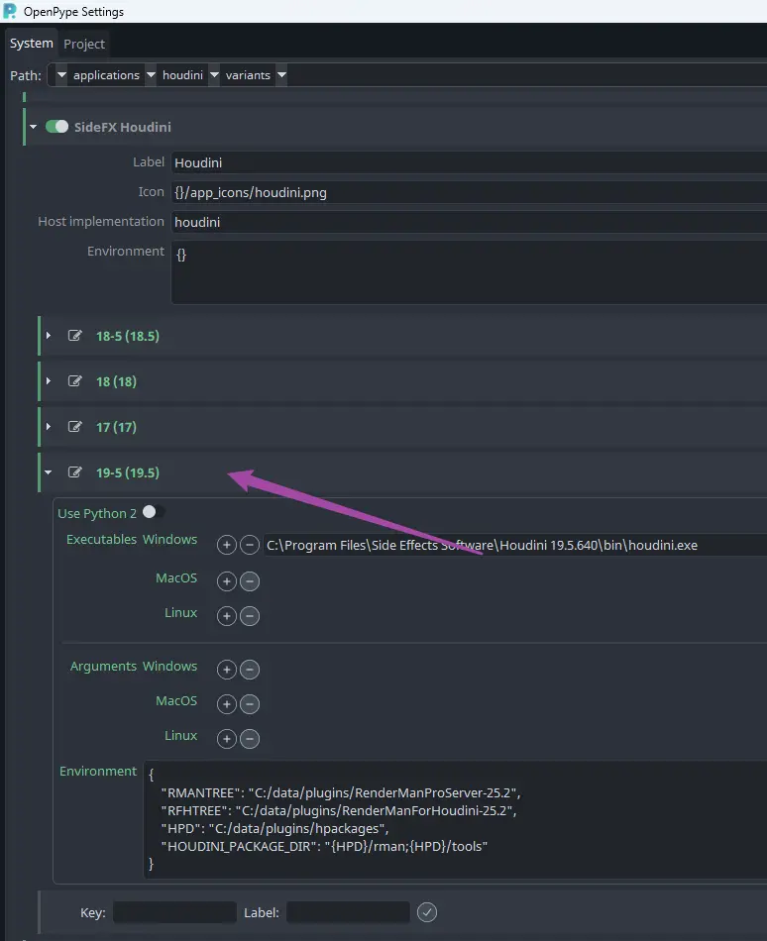This screenshot has width=767, height=941.
Task: Open root path dropdown before applications
Action: (x=60, y=75)
